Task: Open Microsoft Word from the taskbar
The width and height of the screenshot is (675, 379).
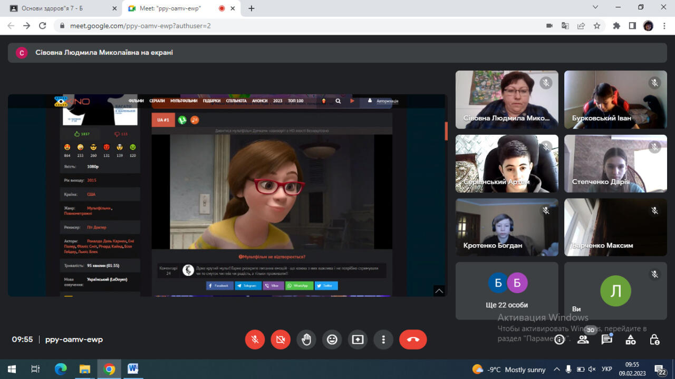Action: coord(132,369)
